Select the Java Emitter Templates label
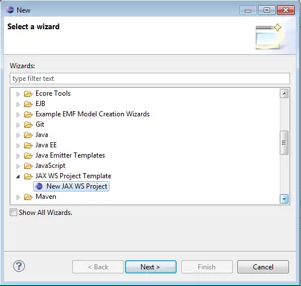The height and width of the screenshot is (286, 301). pos(70,155)
